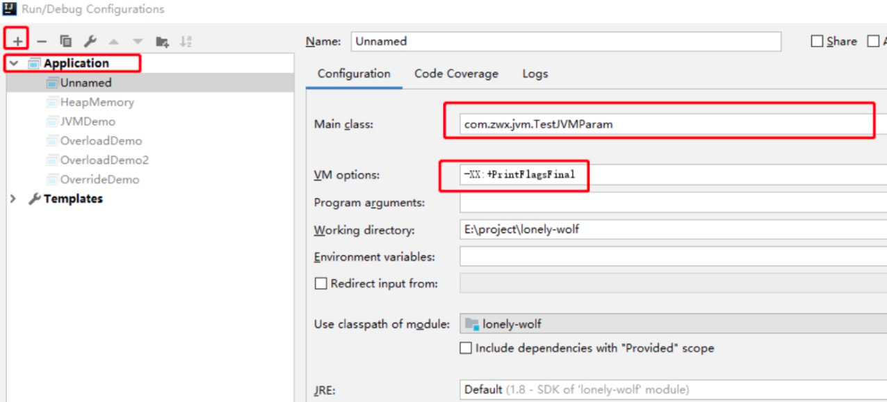Move configuration up arrow
This screenshot has width=887, height=402.
(113, 42)
